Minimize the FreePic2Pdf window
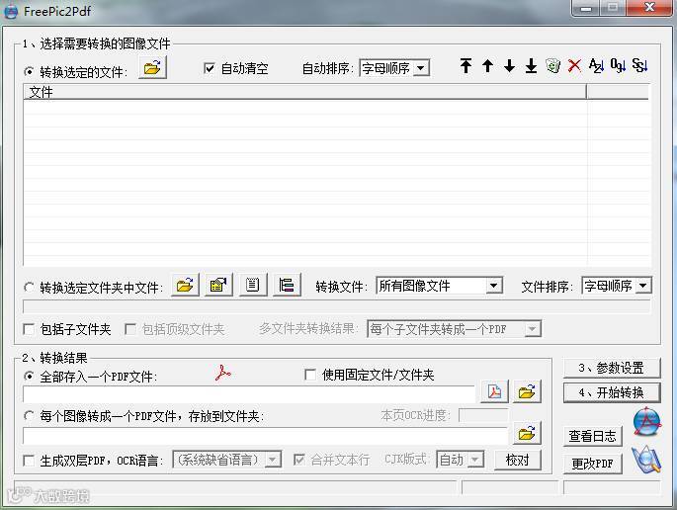Viewport: 677px width, 510px height. coord(586,9)
